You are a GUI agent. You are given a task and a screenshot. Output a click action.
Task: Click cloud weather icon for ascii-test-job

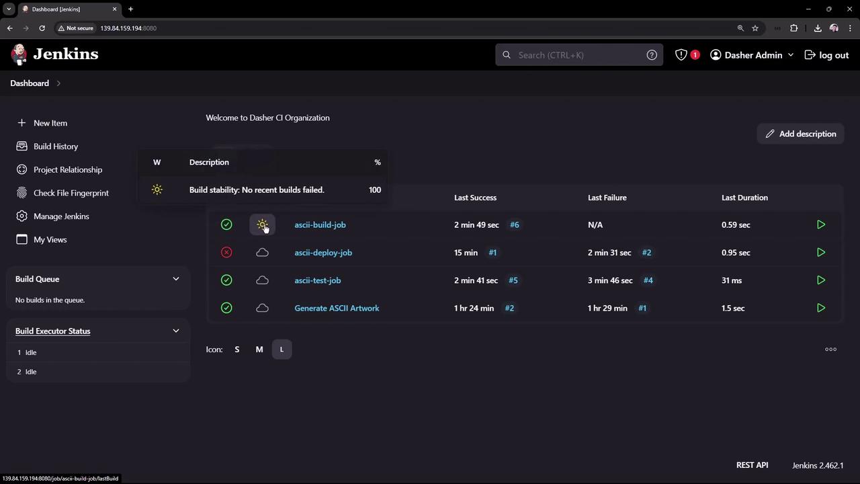(262, 280)
